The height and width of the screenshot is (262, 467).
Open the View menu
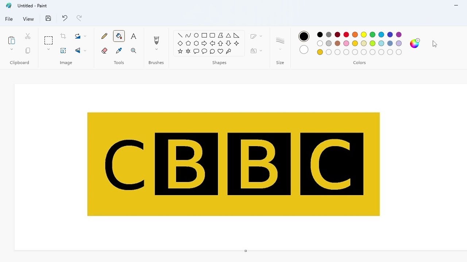pyautogui.click(x=28, y=19)
